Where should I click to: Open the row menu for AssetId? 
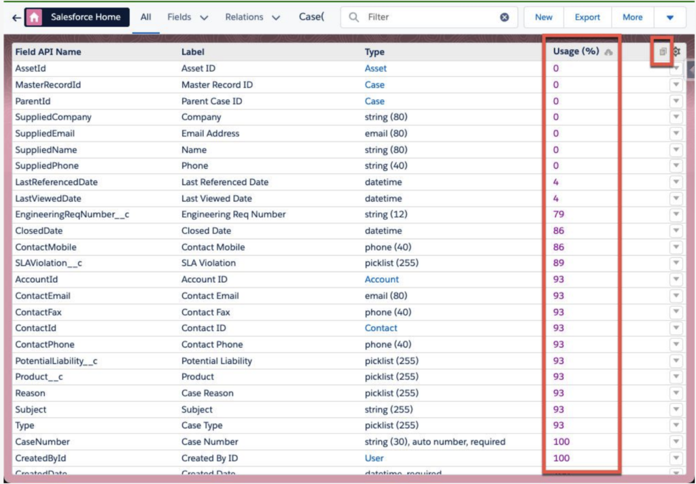pyautogui.click(x=676, y=69)
